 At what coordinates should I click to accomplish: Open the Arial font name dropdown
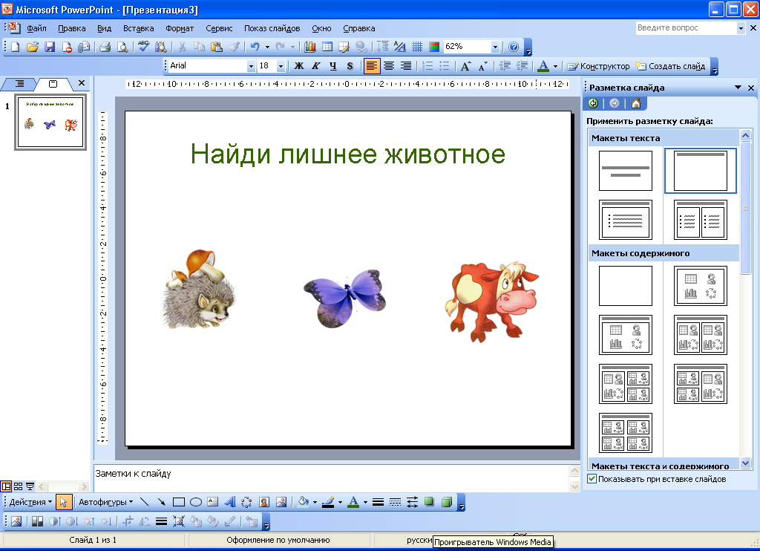pyautogui.click(x=251, y=66)
